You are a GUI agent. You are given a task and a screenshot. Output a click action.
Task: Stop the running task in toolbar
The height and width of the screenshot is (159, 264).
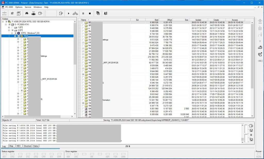[x=90, y=13]
